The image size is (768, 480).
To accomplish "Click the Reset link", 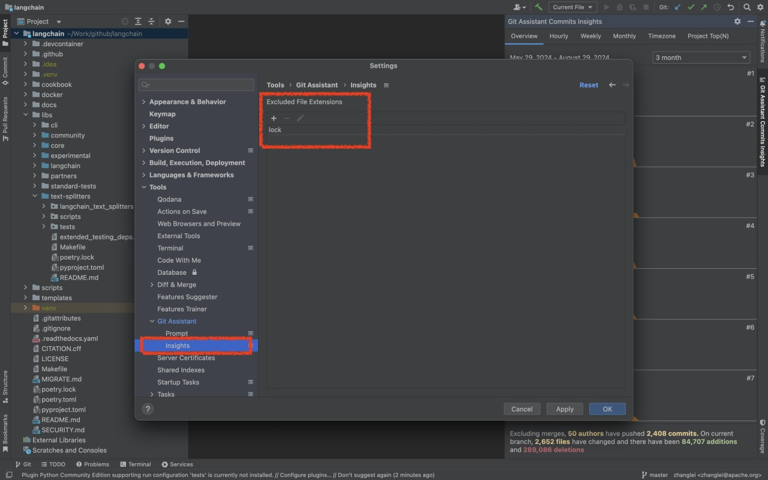I will 589,85.
